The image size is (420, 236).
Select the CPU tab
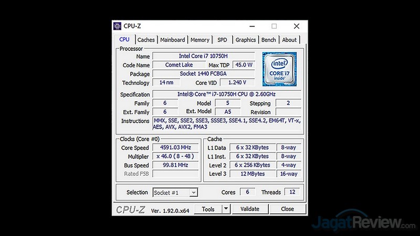[124, 39]
